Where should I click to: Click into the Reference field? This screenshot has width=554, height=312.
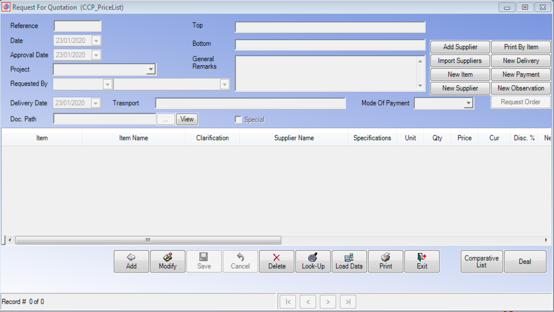click(x=77, y=26)
